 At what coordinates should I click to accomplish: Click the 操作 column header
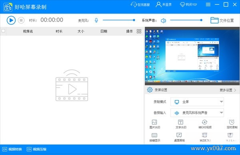(x=129, y=31)
